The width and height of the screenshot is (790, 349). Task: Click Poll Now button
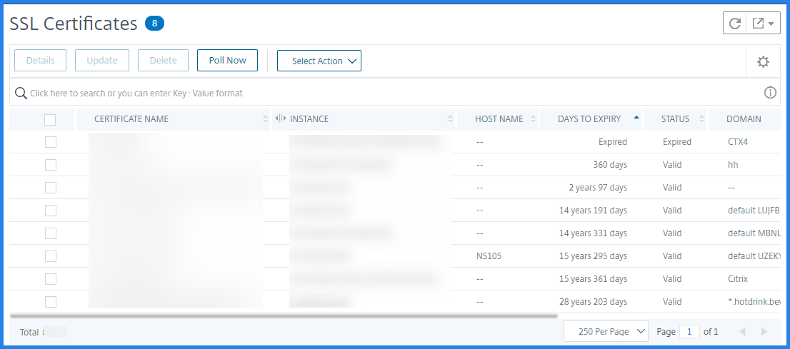[x=227, y=61]
